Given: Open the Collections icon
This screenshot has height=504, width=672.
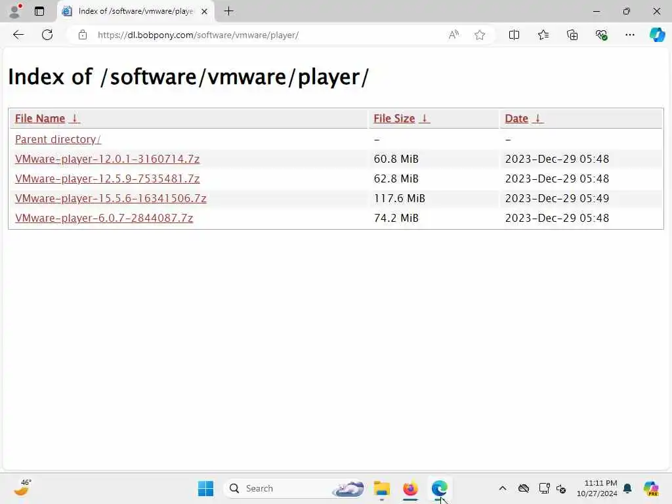Looking at the screenshot, I should click(572, 35).
